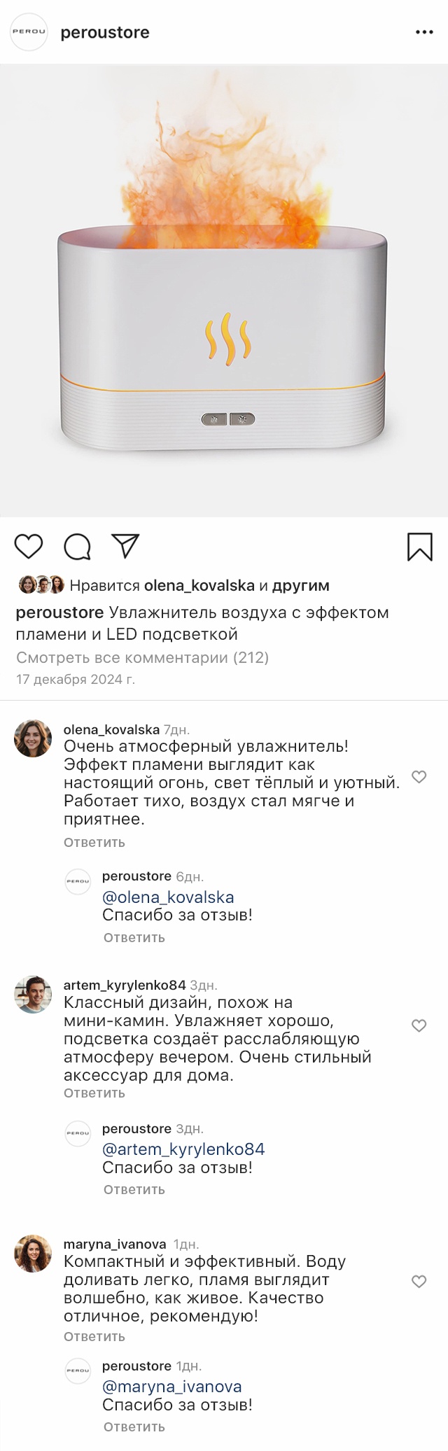
Task: Open the @artem_kyrylenko84 mention link
Action: [x=183, y=1149]
